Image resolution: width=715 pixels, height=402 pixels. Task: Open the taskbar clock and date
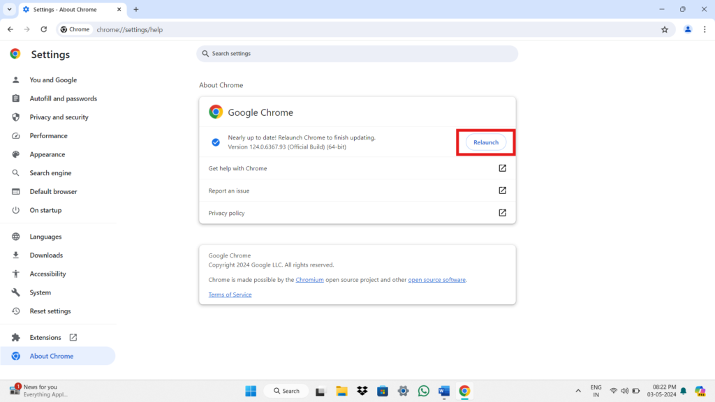662,391
